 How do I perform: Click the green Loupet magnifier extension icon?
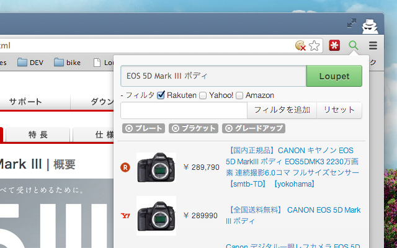(354, 45)
